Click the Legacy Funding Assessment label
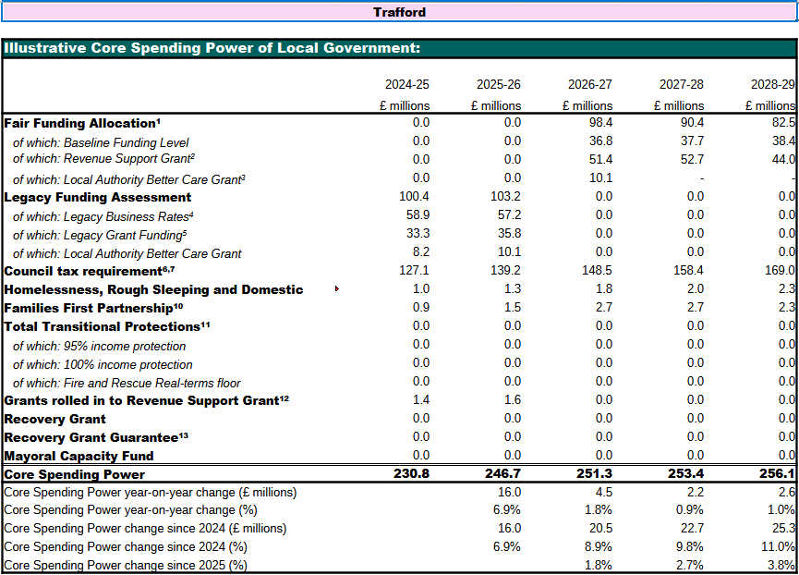Image resolution: width=799 pixels, height=575 pixels. pos(98,197)
